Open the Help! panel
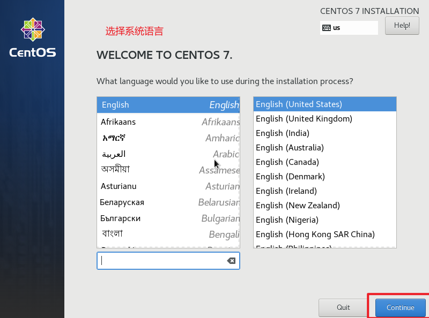The width and height of the screenshot is (429, 318). click(x=402, y=25)
